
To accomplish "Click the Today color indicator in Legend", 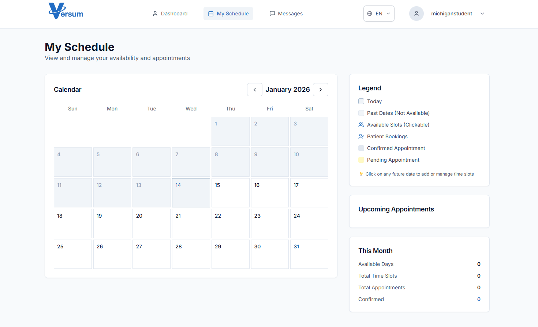I will coord(361,101).
